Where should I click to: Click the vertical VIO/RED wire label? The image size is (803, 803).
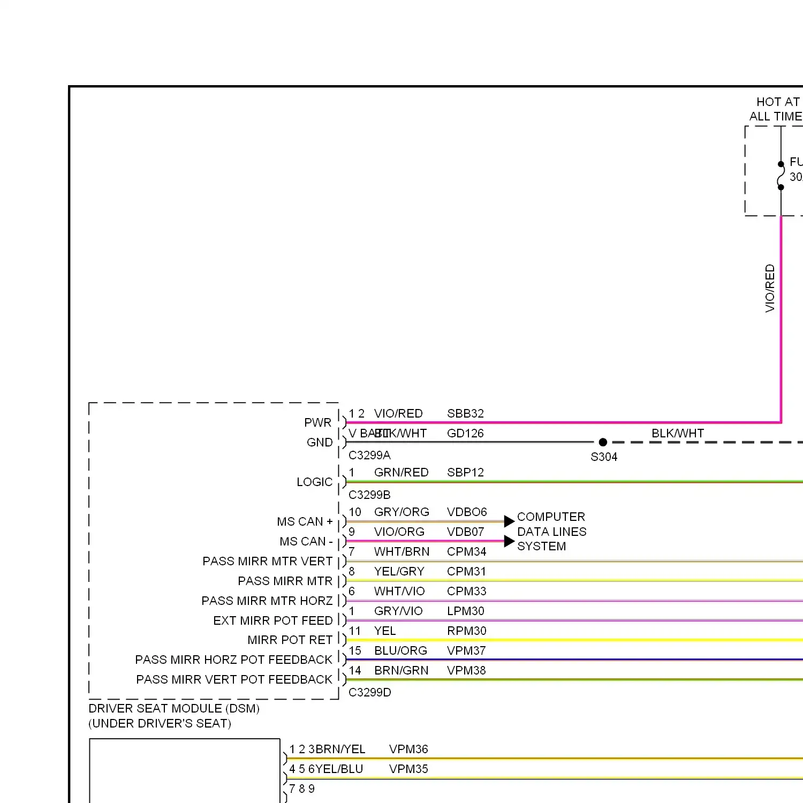coord(770,288)
